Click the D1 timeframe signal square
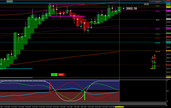This screenshot has height=108, width=171. [155, 65]
